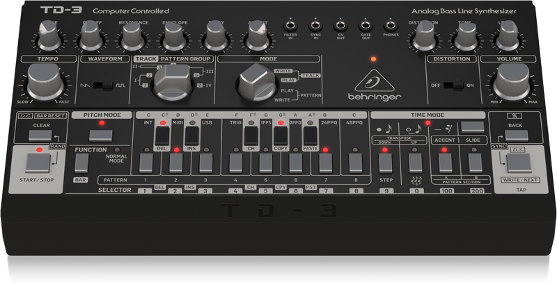
Task: Select the CV Out jack
Action: pos(340,26)
